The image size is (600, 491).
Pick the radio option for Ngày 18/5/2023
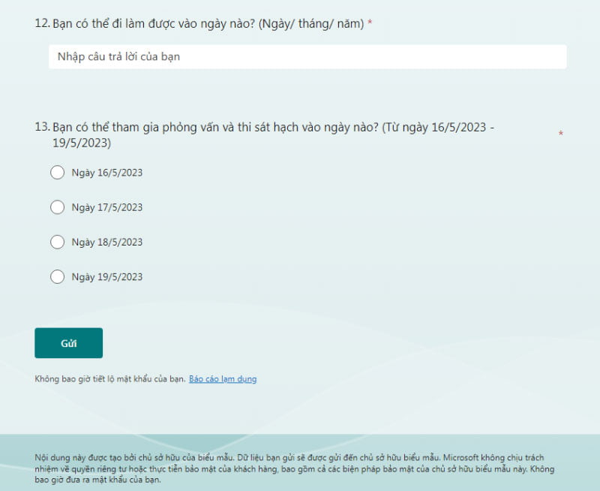pyautogui.click(x=57, y=242)
